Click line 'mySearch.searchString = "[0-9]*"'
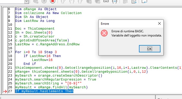This screenshot has height=99, width=182. point(48,83)
